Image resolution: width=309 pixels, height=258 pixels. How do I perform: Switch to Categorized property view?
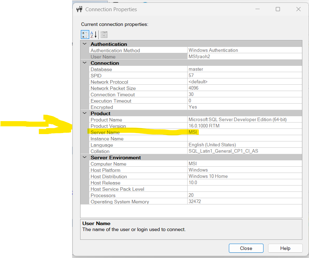point(85,35)
